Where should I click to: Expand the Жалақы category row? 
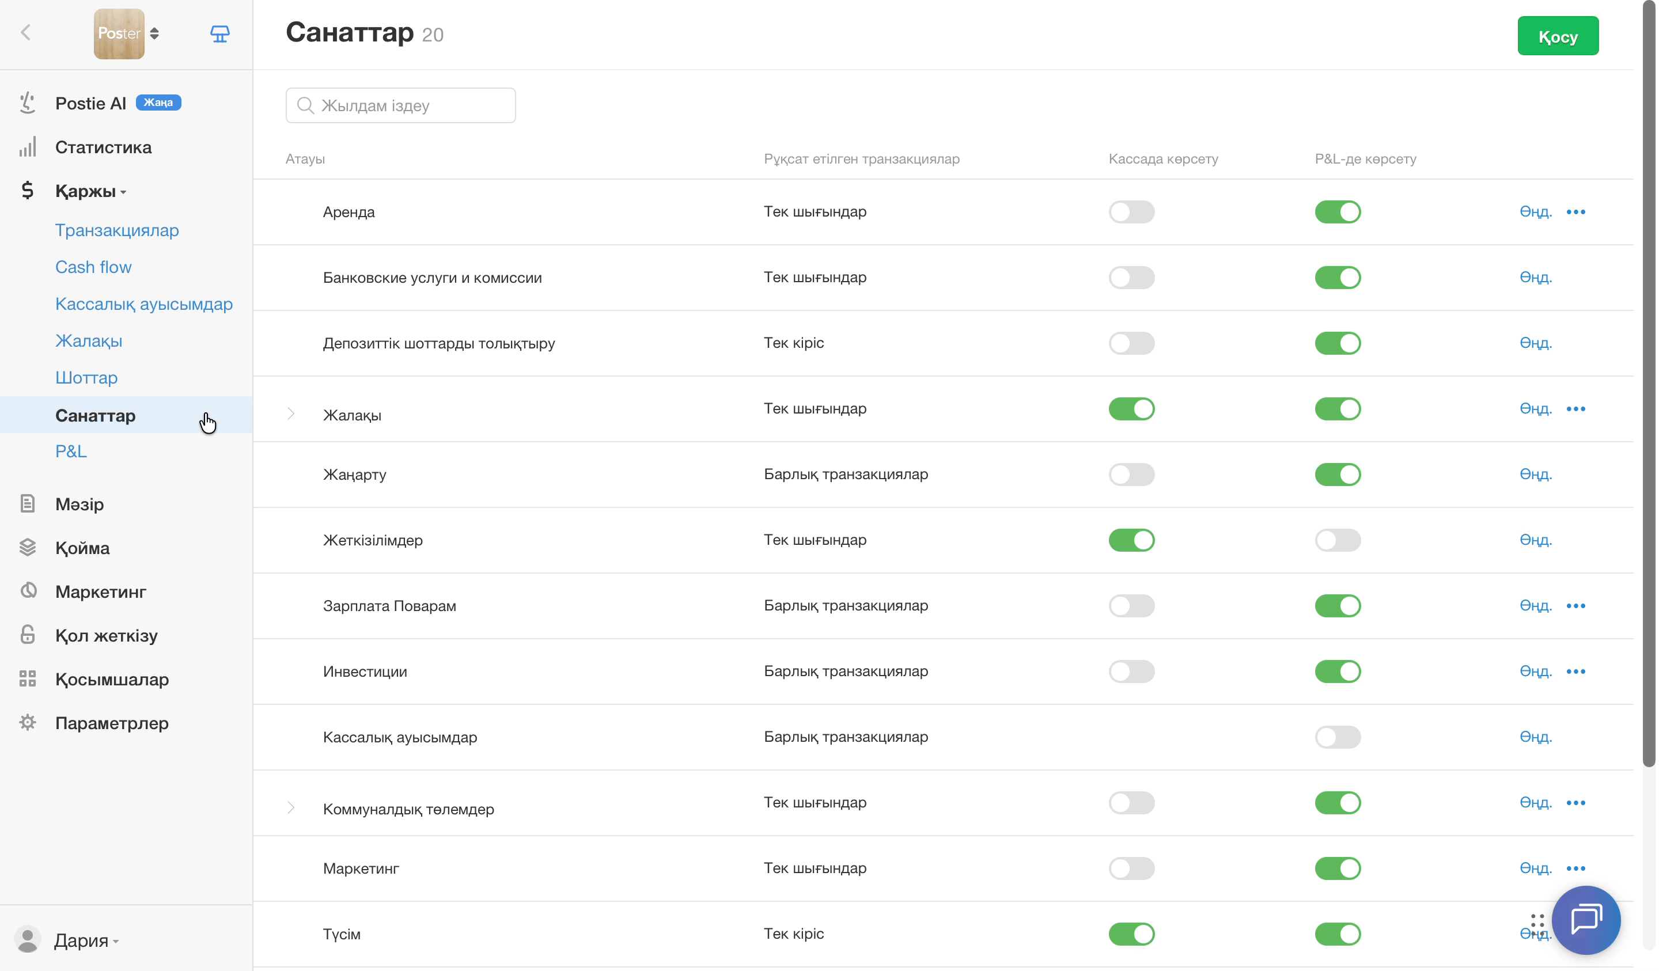tap(291, 415)
